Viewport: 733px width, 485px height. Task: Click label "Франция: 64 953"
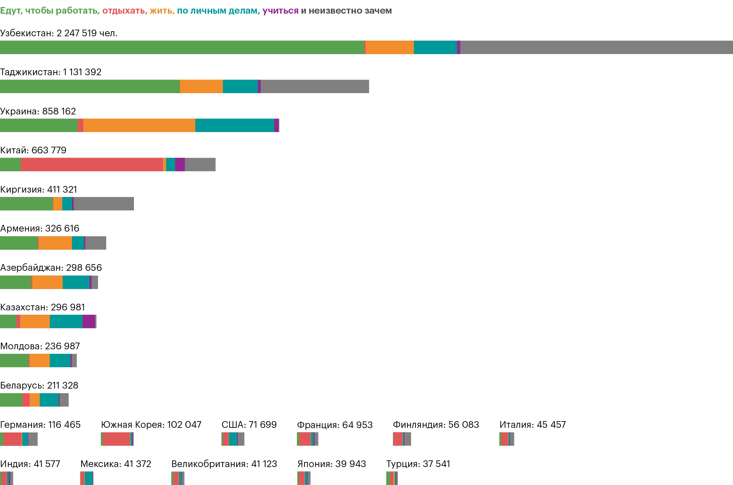pos(335,425)
